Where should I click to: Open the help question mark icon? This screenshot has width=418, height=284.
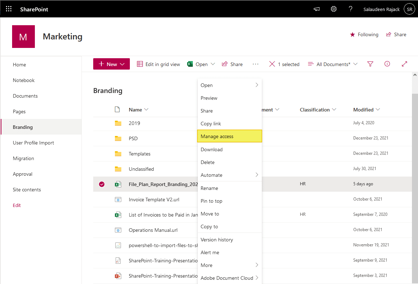click(x=350, y=9)
